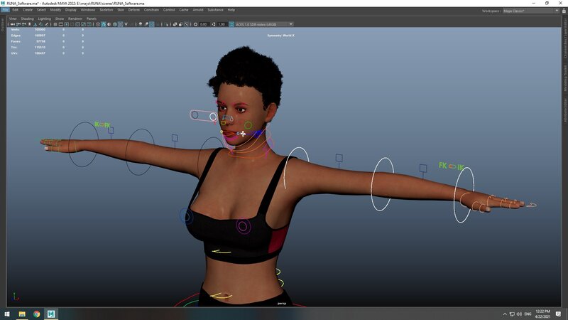Click the exposure value field

[203, 24]
